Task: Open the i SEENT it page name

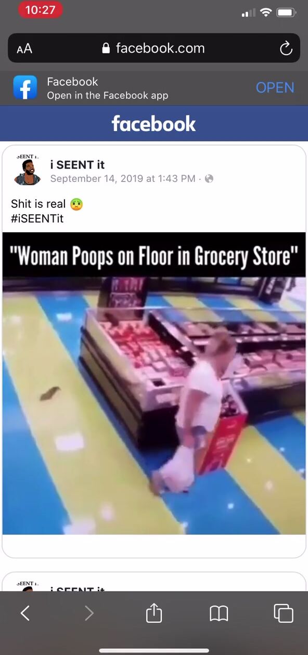Action: (78, 165)
